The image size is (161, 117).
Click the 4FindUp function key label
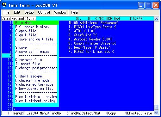54,113
